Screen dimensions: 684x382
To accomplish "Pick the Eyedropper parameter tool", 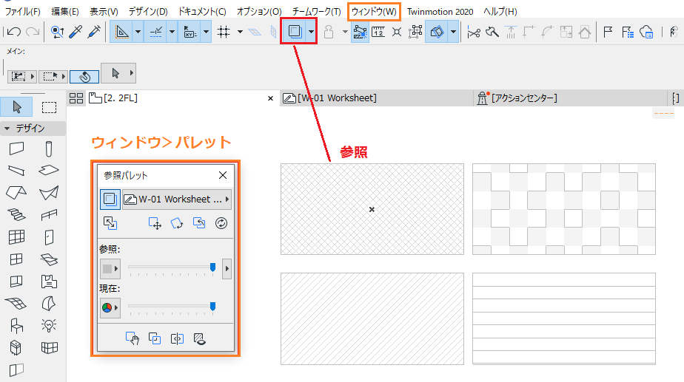I will (x=76, y=32).
